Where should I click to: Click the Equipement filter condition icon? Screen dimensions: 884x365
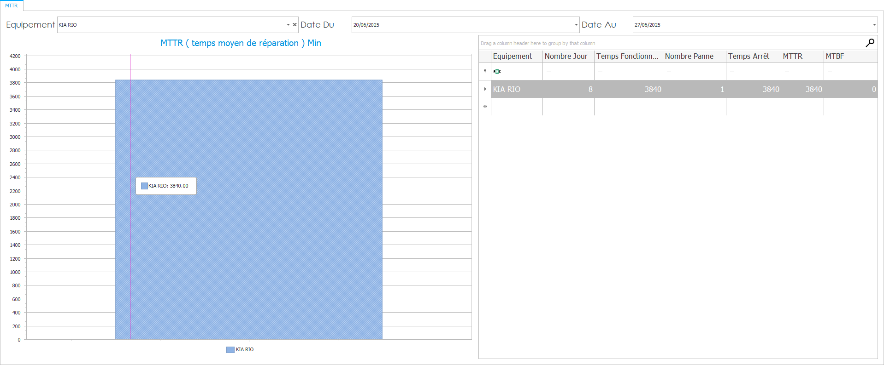pos(497,71)
